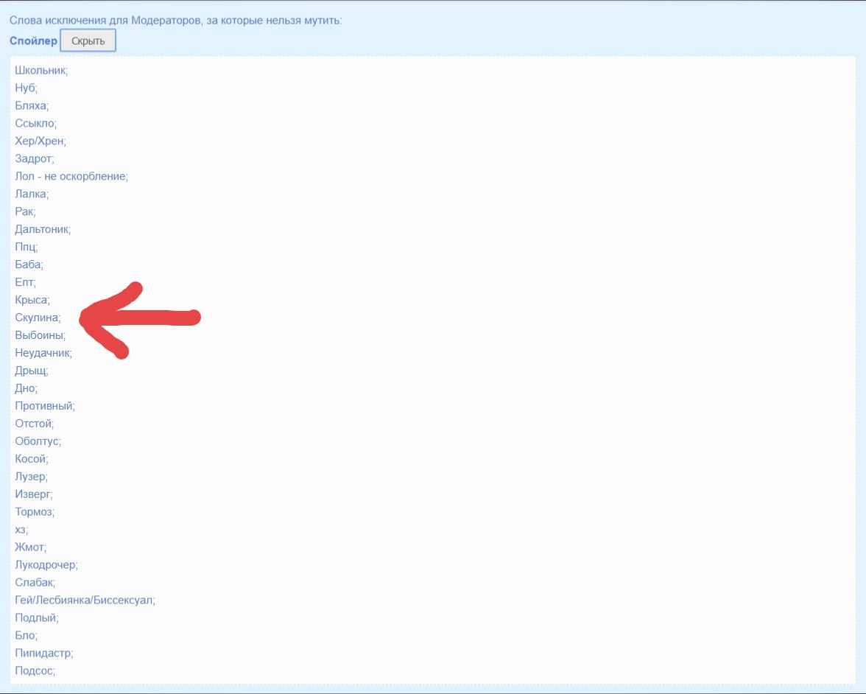Click the word "Скулина" in the list
Image resolution: width=866 pixels, height=694 pixels.
click(x=38, y=318)
